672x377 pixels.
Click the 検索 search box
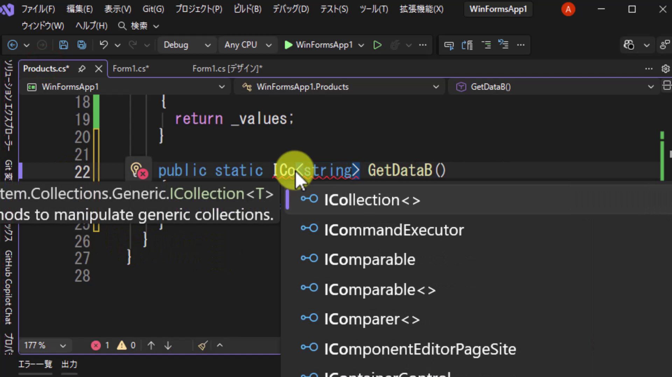pyautogui.click(x=139, y=26)
